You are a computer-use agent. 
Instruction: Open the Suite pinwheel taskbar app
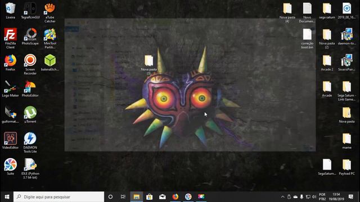(x=188, y=197)
